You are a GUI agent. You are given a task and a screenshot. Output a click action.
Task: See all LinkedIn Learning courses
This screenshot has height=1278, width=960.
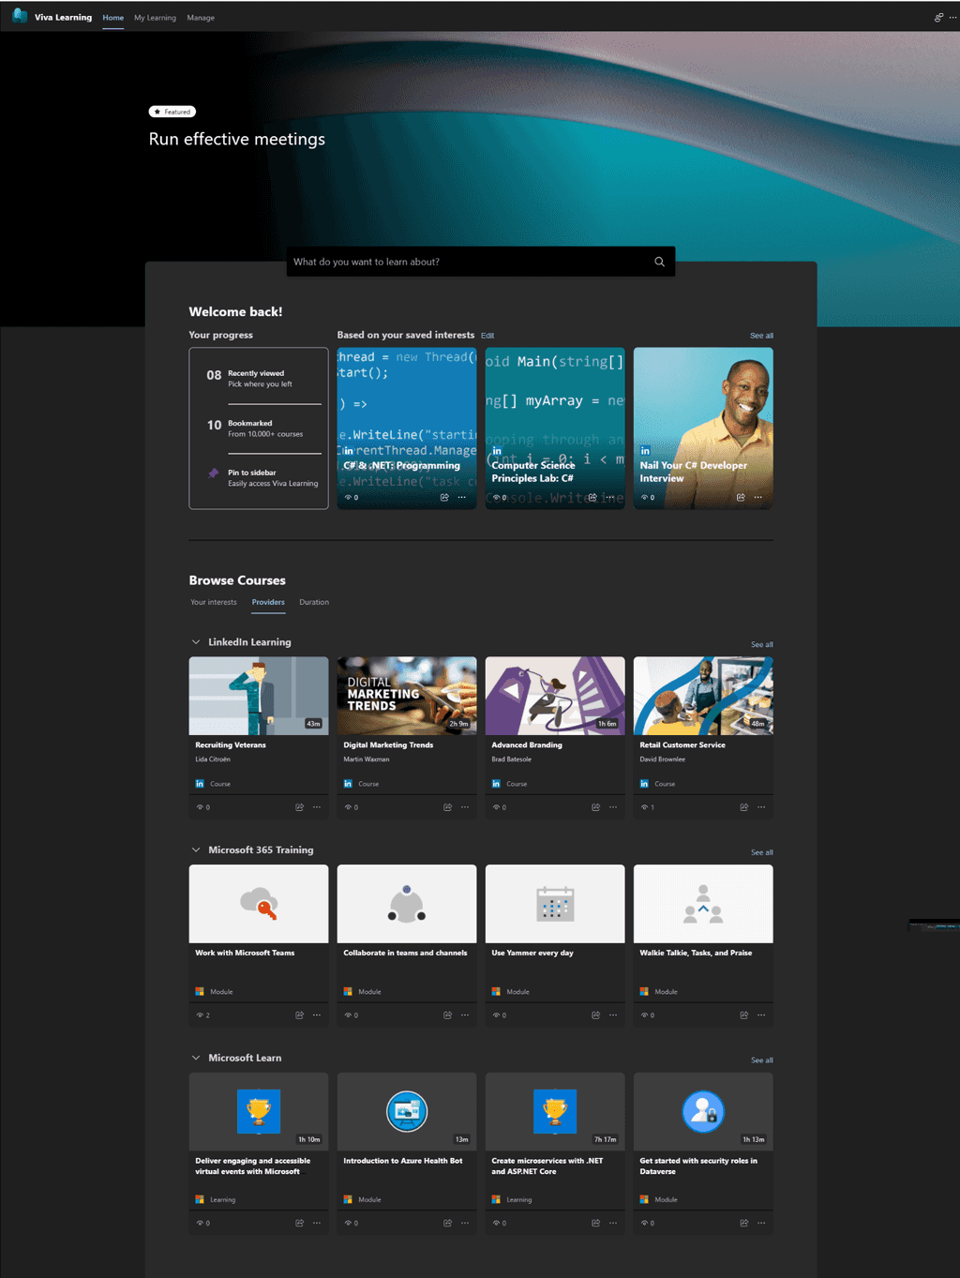762,645
